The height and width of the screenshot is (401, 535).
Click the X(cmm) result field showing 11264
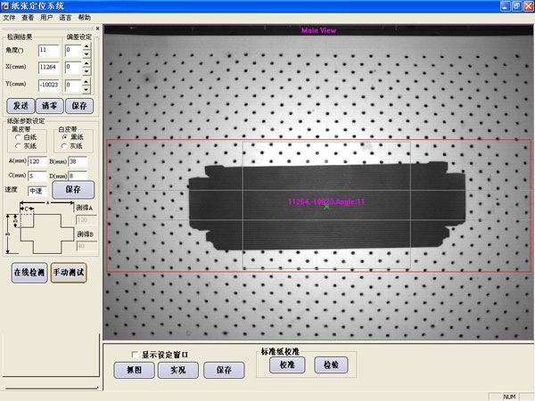49,67
